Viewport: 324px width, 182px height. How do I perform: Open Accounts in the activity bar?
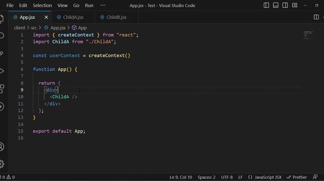[x=2, y=147]
